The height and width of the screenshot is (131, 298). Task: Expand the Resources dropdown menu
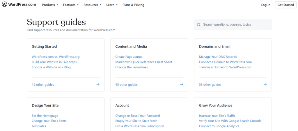click(x=92, y=5)
